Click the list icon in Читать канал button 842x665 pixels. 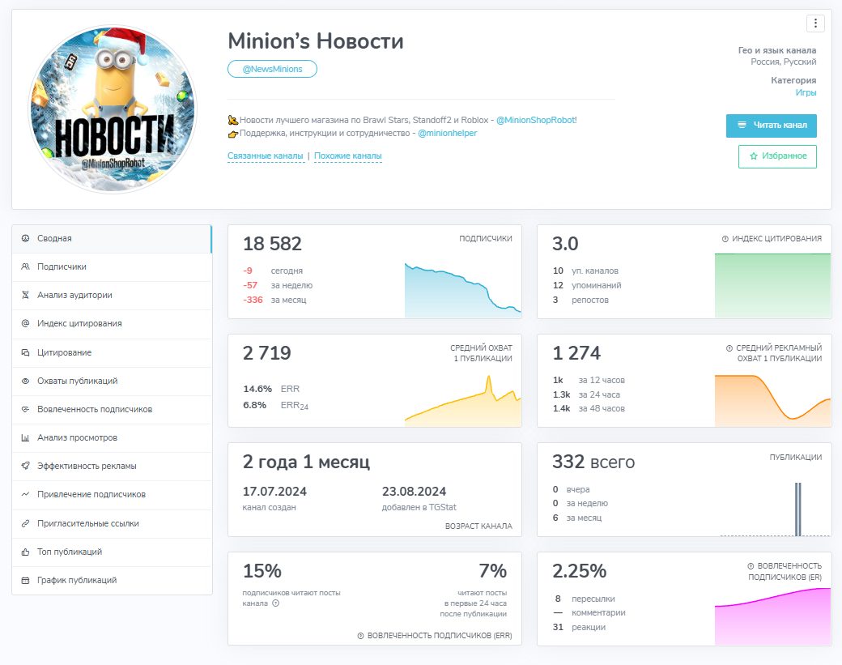coord(742,125)
